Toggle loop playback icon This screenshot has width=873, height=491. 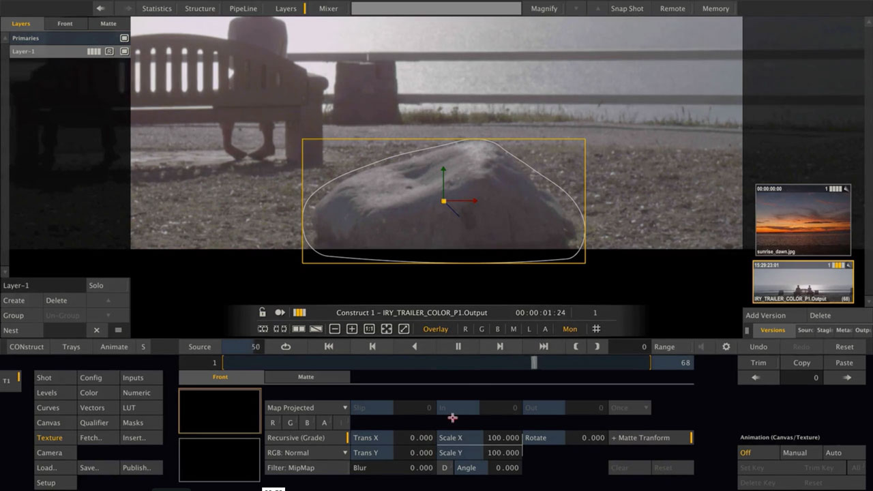286,346
